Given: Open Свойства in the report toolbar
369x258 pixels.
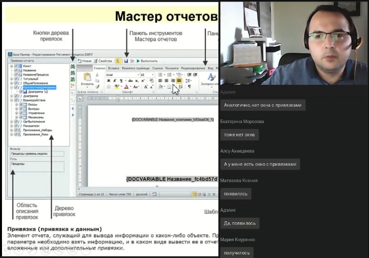Looking at the screenshot, I should (103, 61).
